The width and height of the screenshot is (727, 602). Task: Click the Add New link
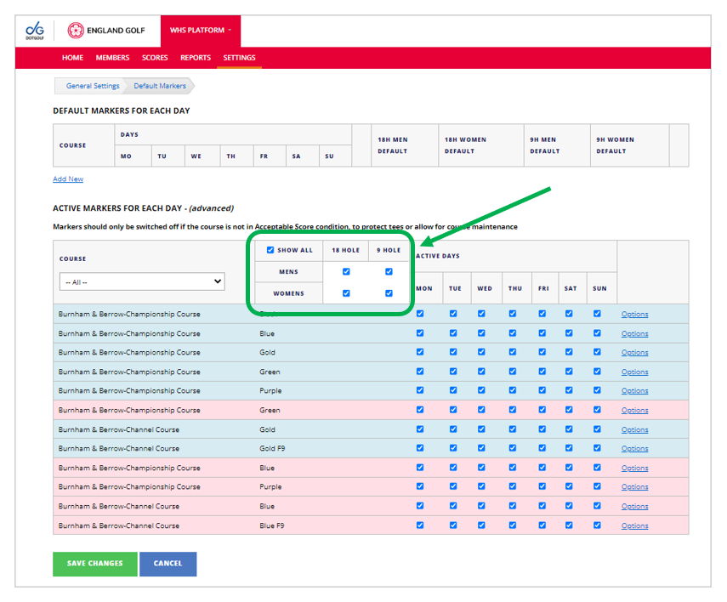68,179
